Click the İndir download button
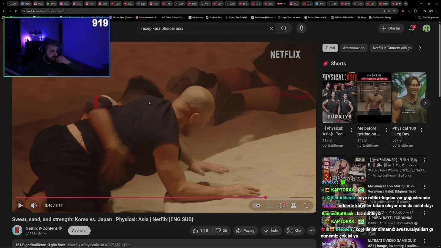Image resolution: width=441 pixels, height=248 pixels. point(271,230)
